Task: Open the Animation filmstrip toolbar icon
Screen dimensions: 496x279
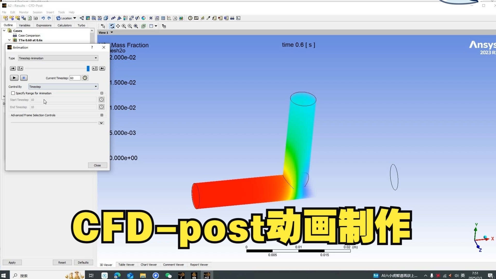Action: 196,18
